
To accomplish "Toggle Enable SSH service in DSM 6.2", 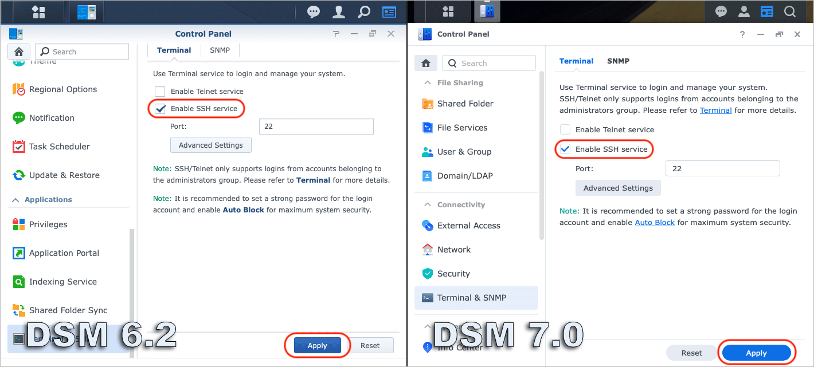I will [160, 109].
